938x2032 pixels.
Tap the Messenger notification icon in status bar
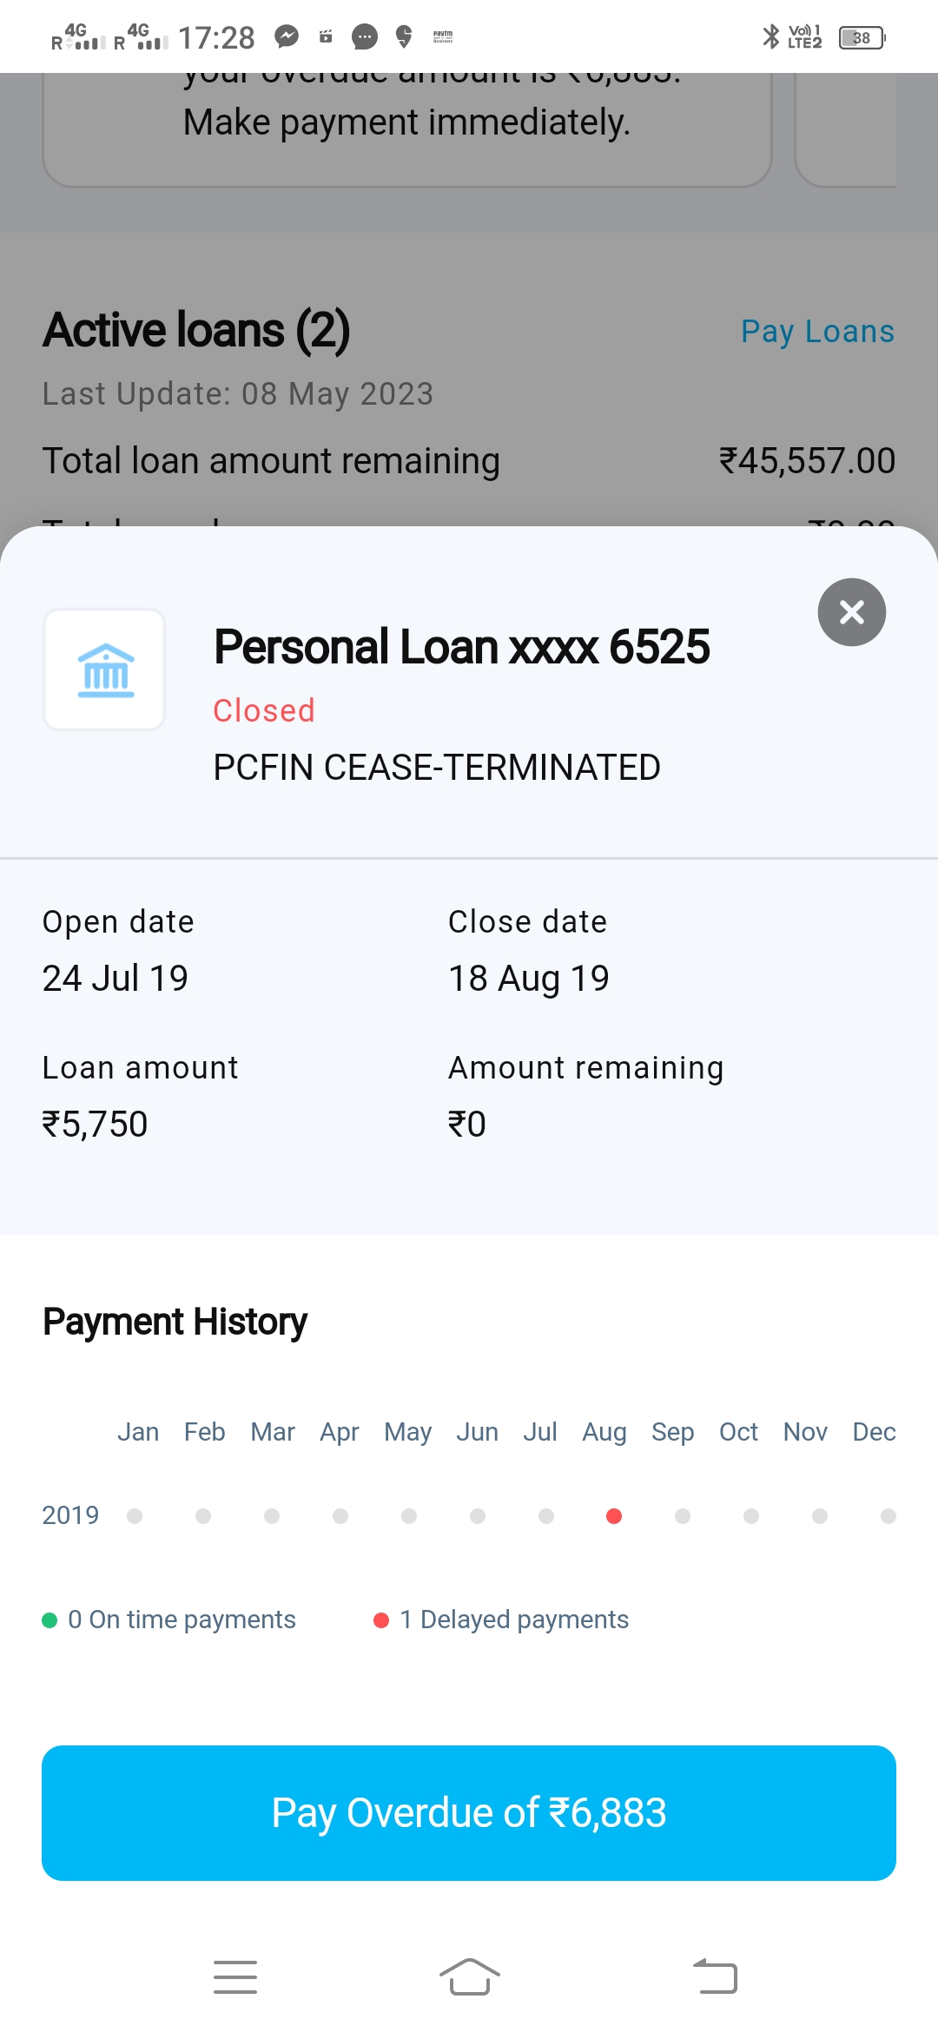click(x=287, y=36)
